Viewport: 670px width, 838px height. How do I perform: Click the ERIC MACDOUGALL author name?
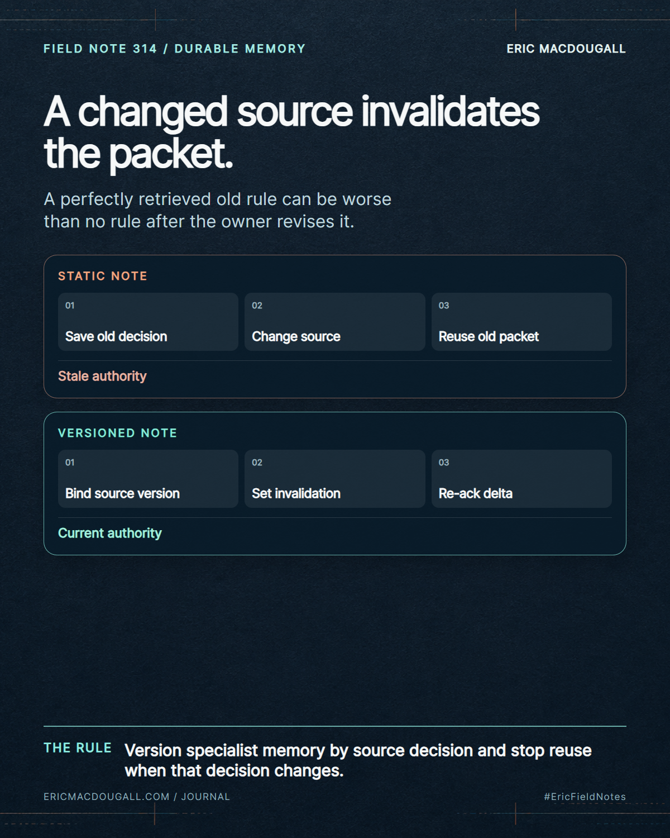point(566,49)
